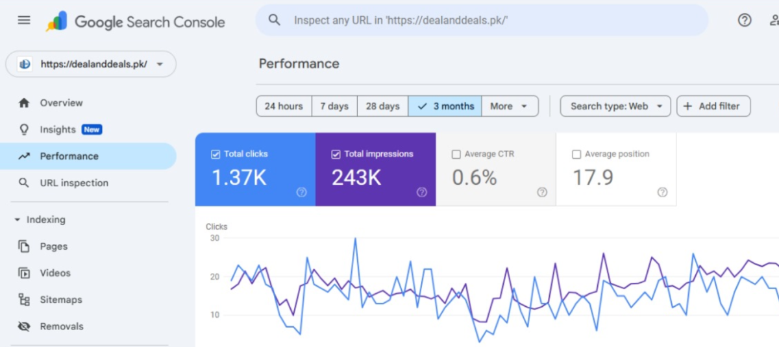The height and width of the screenshot is (347, 779).
Task: Click the Insights lightbulb icon
Action: tap(24, 129)
